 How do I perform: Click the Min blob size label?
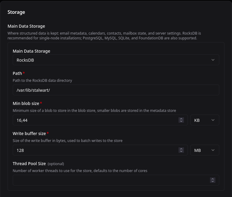pyautogui.click(x=26, y=103)
